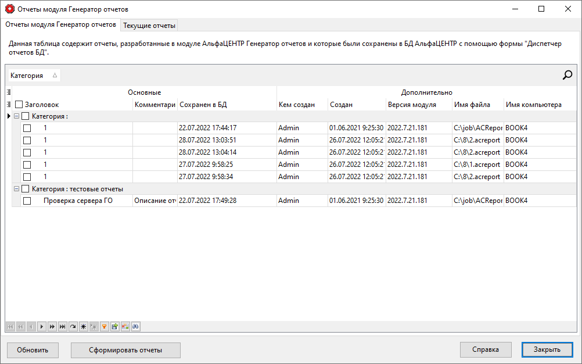Click the red app icon in title bar

(x=10, y=9)
